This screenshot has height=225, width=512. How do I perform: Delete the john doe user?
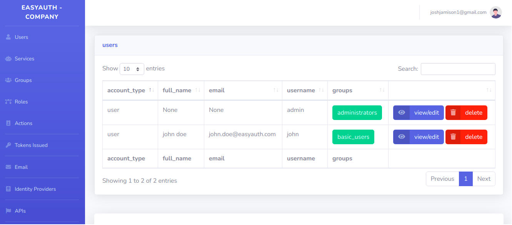click(x=466, y=137)
